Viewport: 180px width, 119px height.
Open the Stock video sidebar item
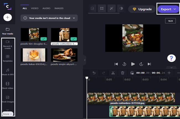(x=7, y=86)
